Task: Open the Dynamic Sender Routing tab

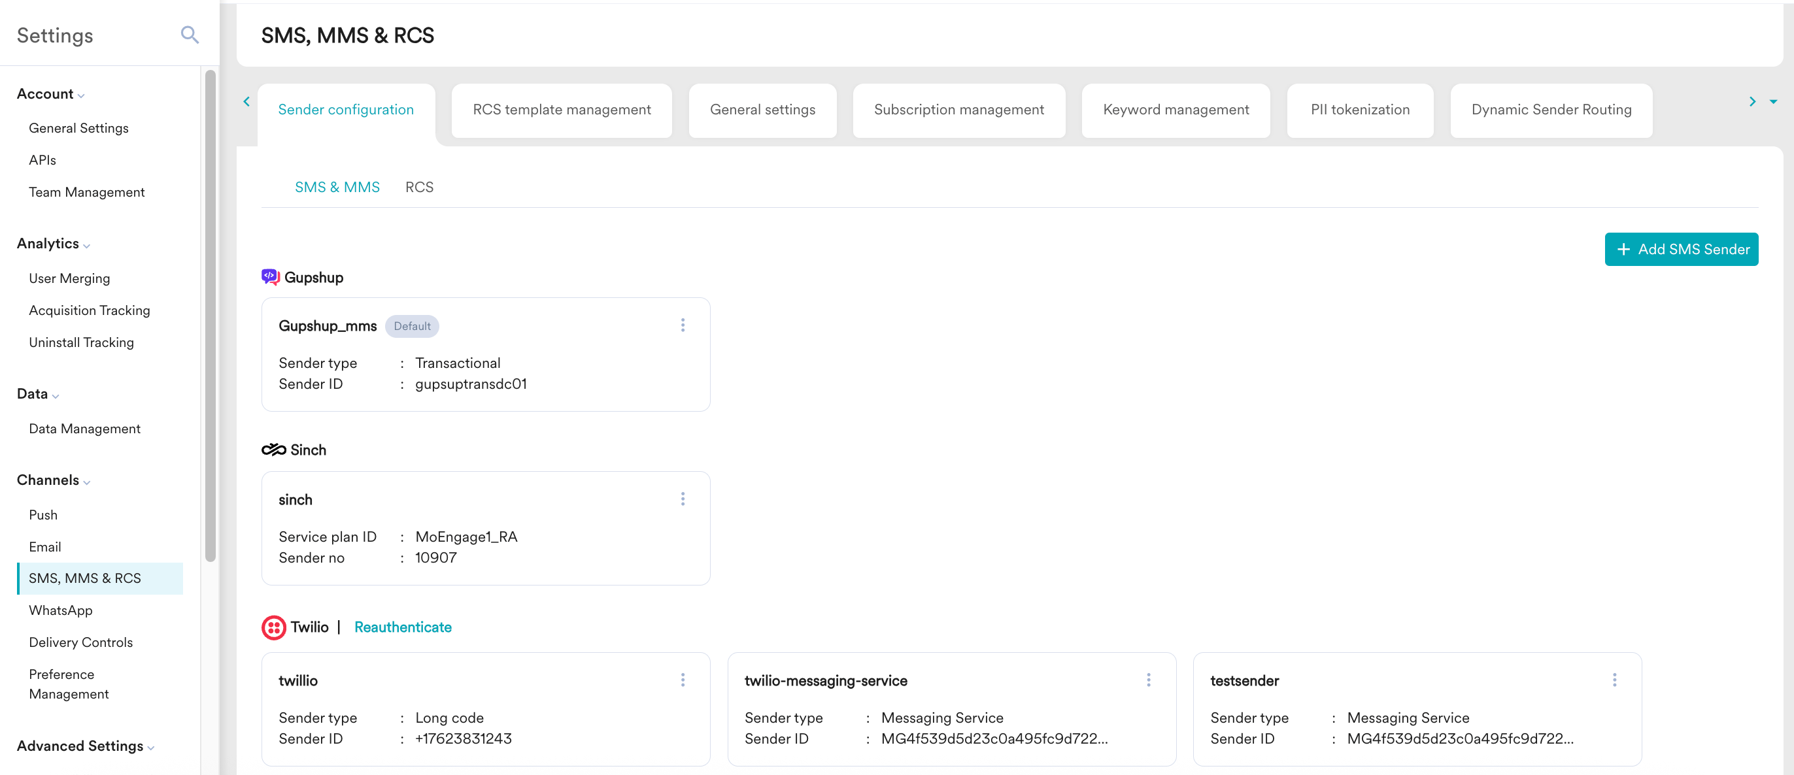Action: [x=1551, y=110]
